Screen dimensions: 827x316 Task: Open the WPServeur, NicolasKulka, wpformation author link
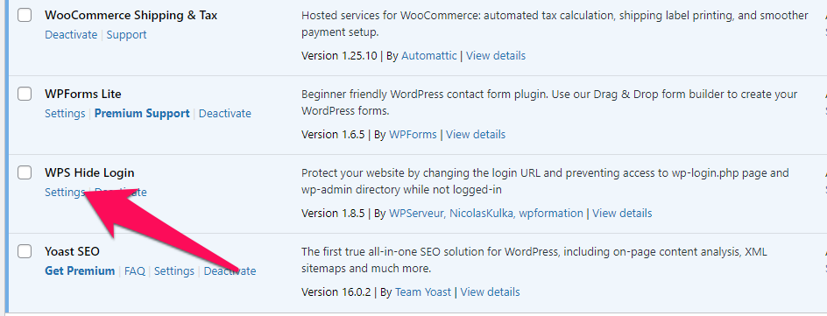pos(485,214)
